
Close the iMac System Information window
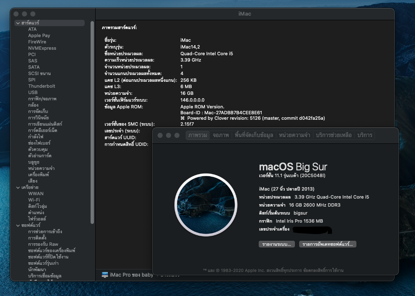pyautogui.click(x=16, y=14)
